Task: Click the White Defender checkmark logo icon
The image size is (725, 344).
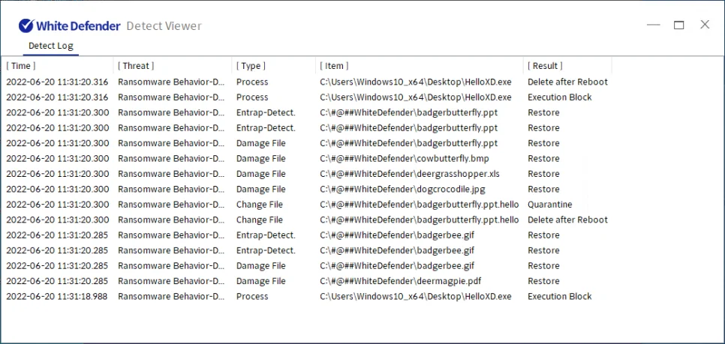Action: coord(26,25)
